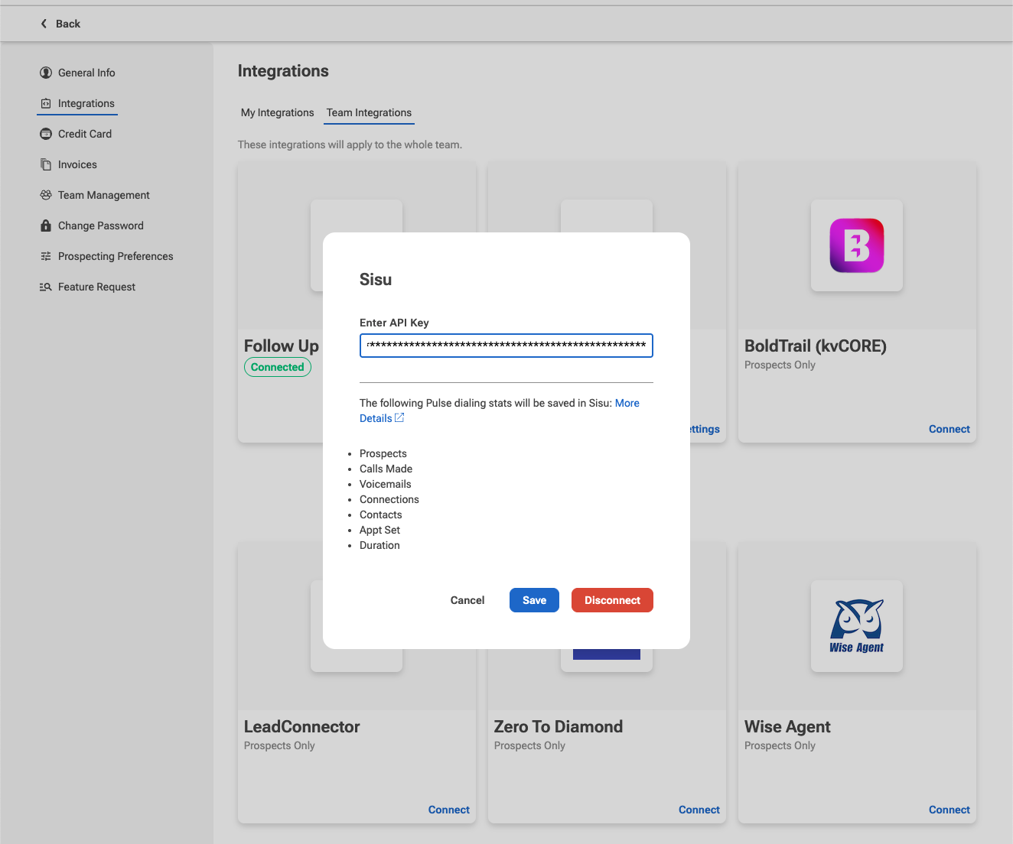Click the Integrations page heading
Image resolution: width=1013 pixels, height=844 pixels.
(283, 71)
